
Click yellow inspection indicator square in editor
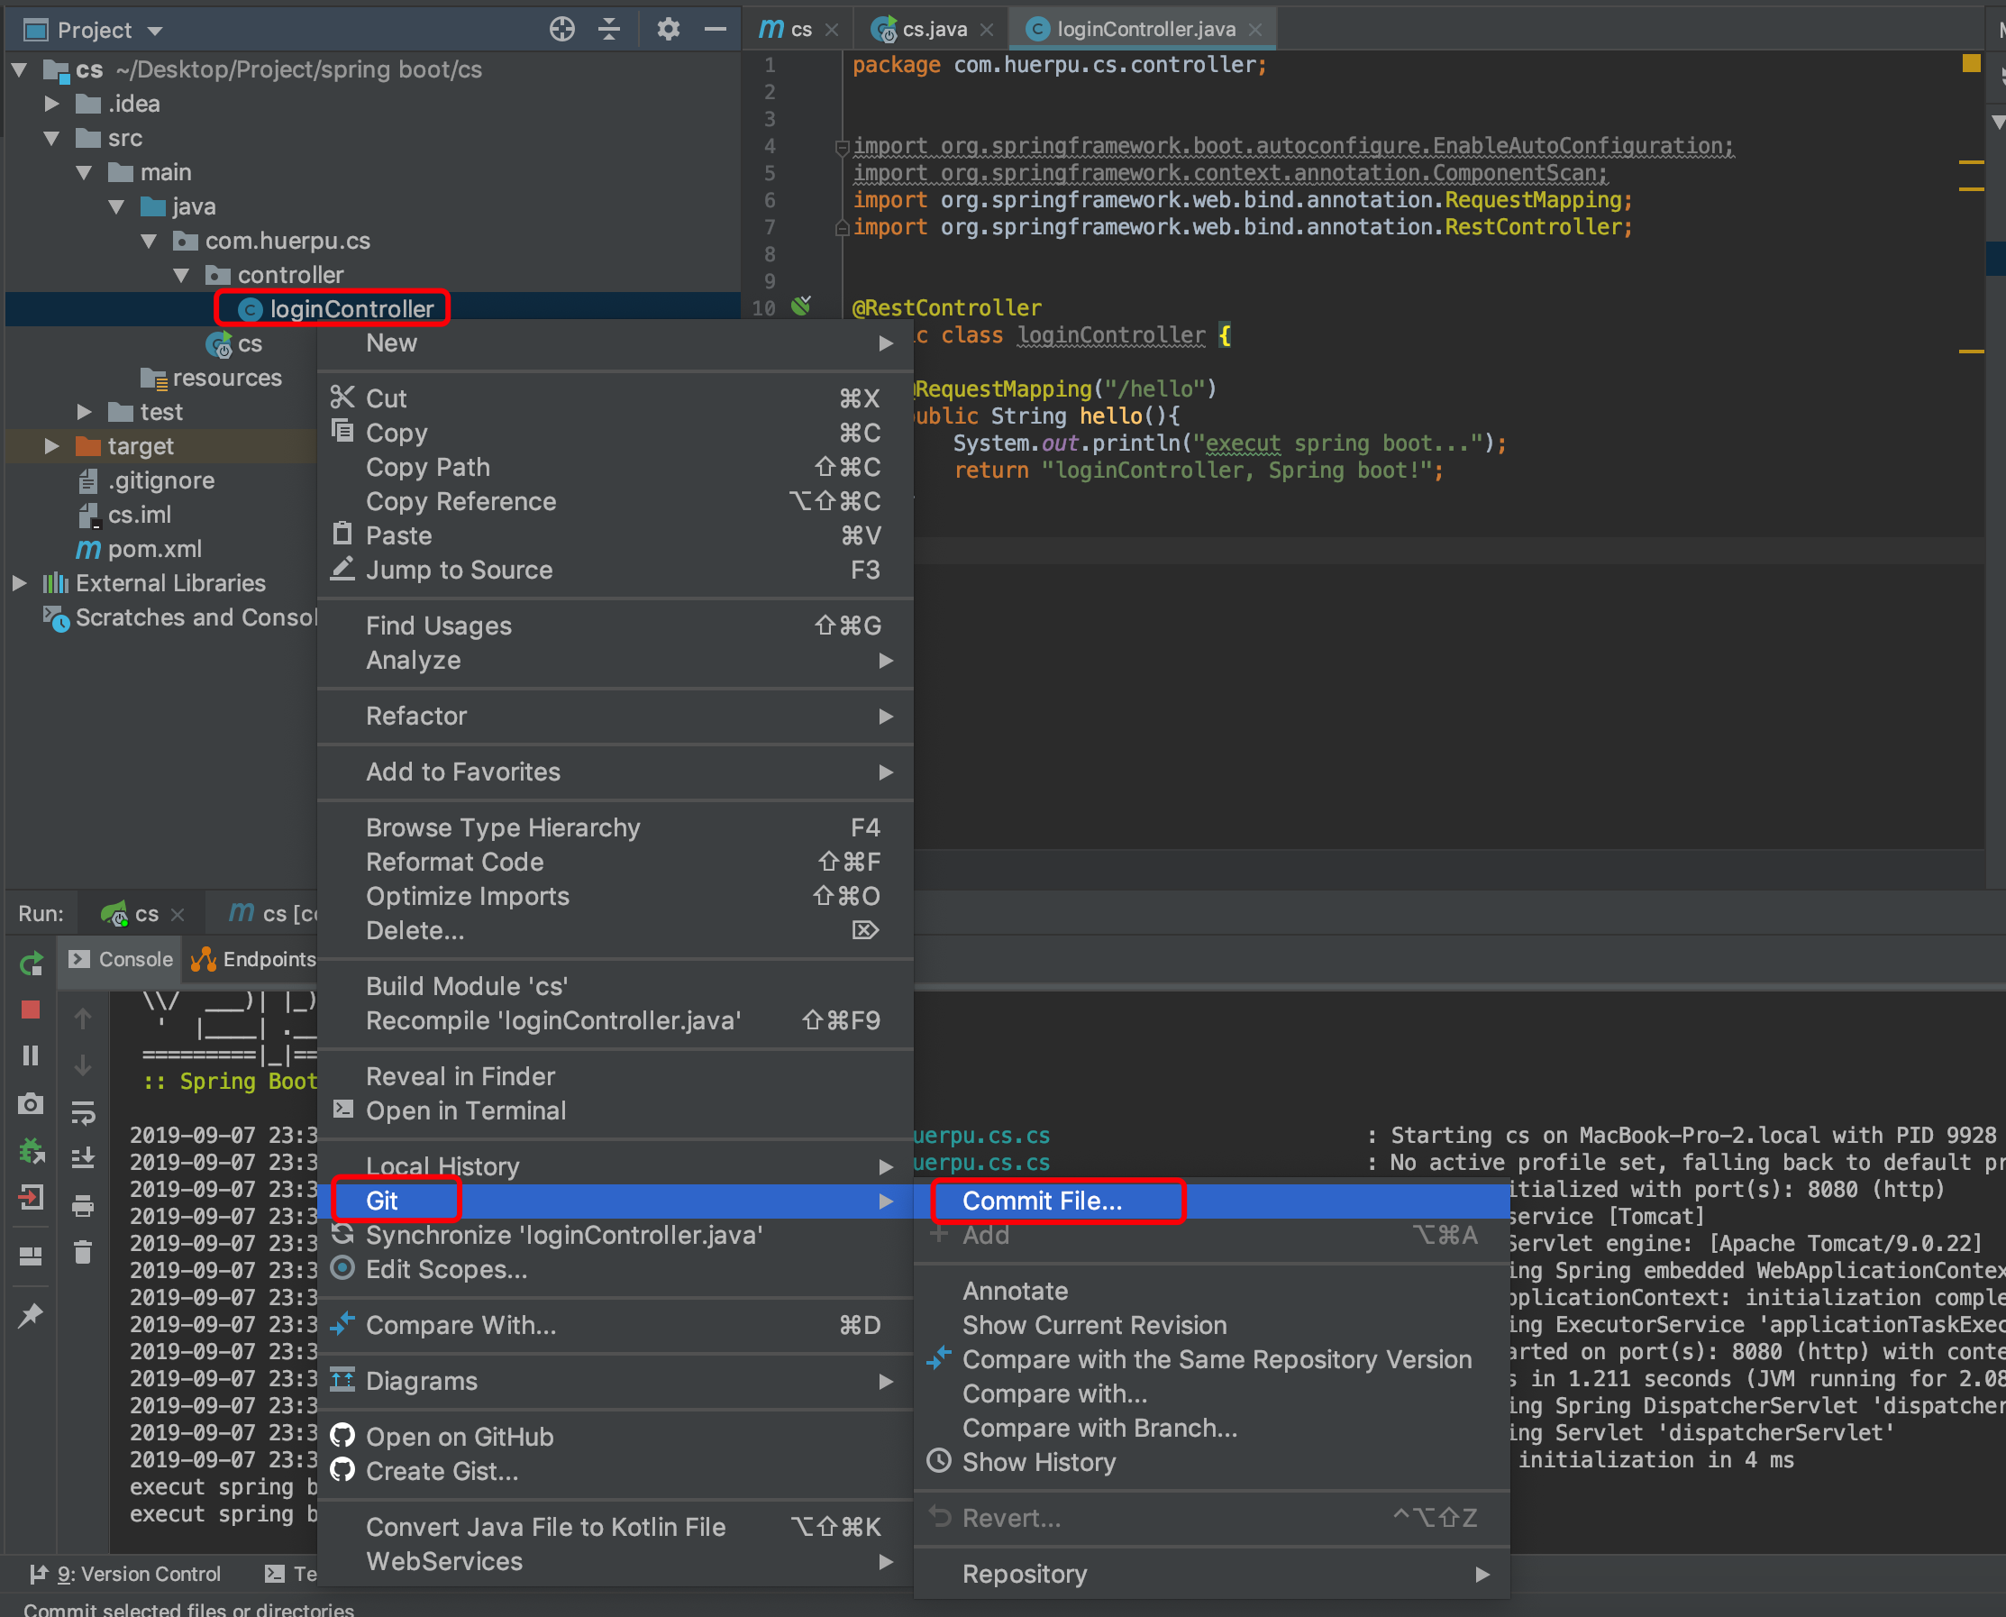pos(1971,63)
